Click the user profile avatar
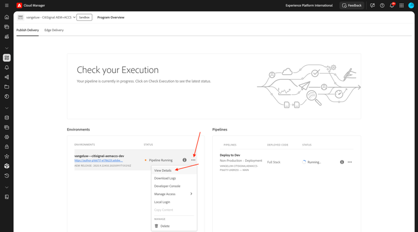Image resolution: width=418 pixels, height=232 pixels. pyautogui.click(x=411, y=6)
